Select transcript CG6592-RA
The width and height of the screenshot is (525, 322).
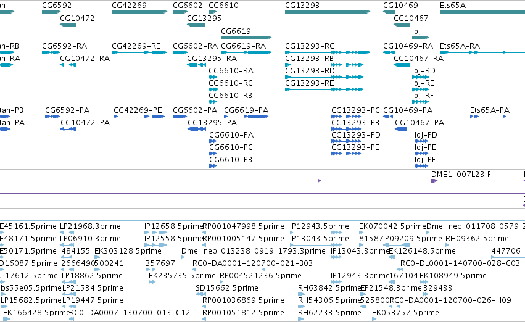pos(64,46)
